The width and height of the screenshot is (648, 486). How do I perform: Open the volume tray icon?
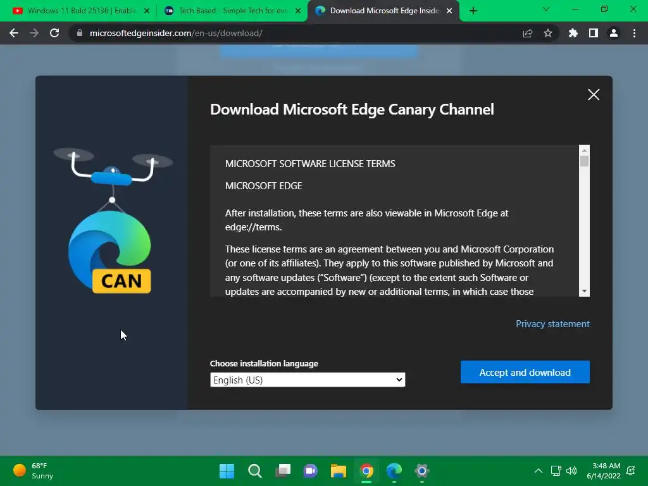click(571, 471)
